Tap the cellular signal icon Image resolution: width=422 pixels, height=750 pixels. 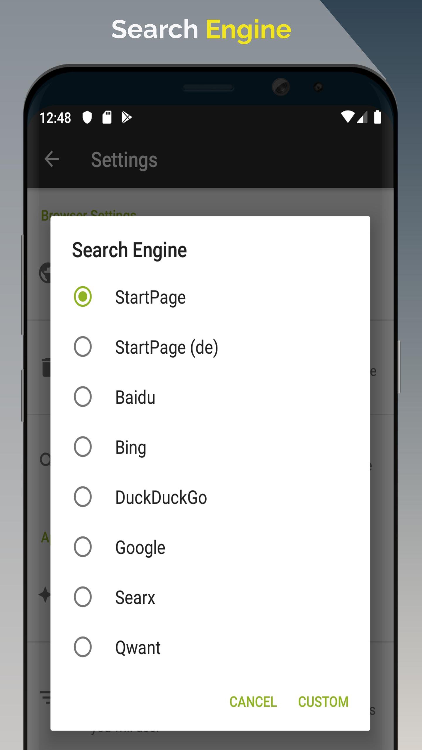tap(363, 117)
